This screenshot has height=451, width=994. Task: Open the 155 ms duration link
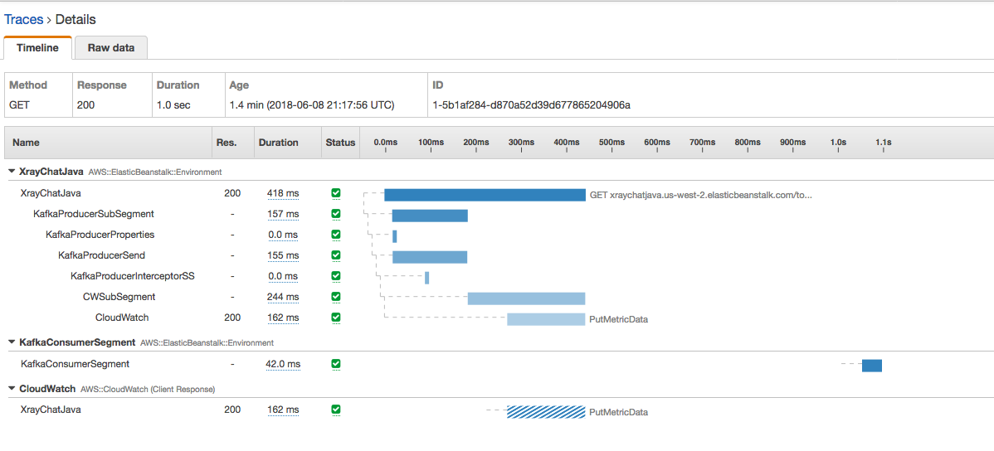tap(283, 255)
